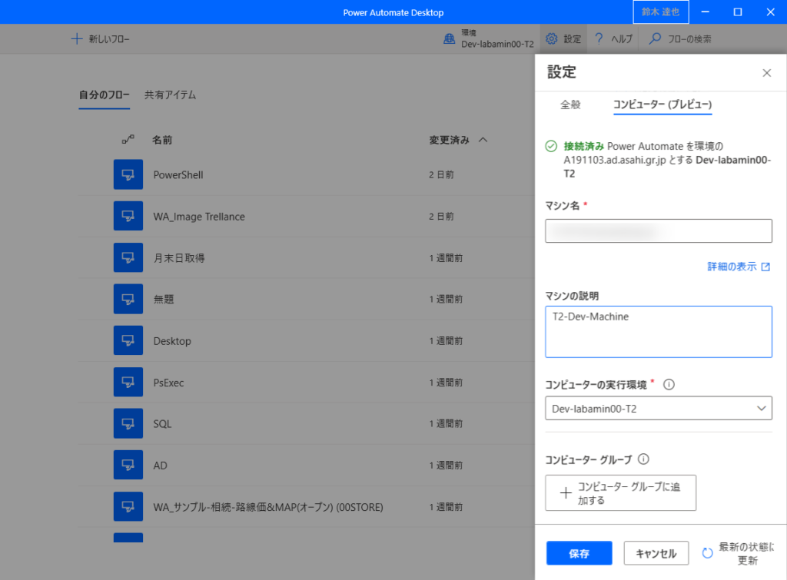This screenshot has height=580, width=787.
Task: Select the Desktop flow name
Action: pyautogui.click(x=172, y=340)
